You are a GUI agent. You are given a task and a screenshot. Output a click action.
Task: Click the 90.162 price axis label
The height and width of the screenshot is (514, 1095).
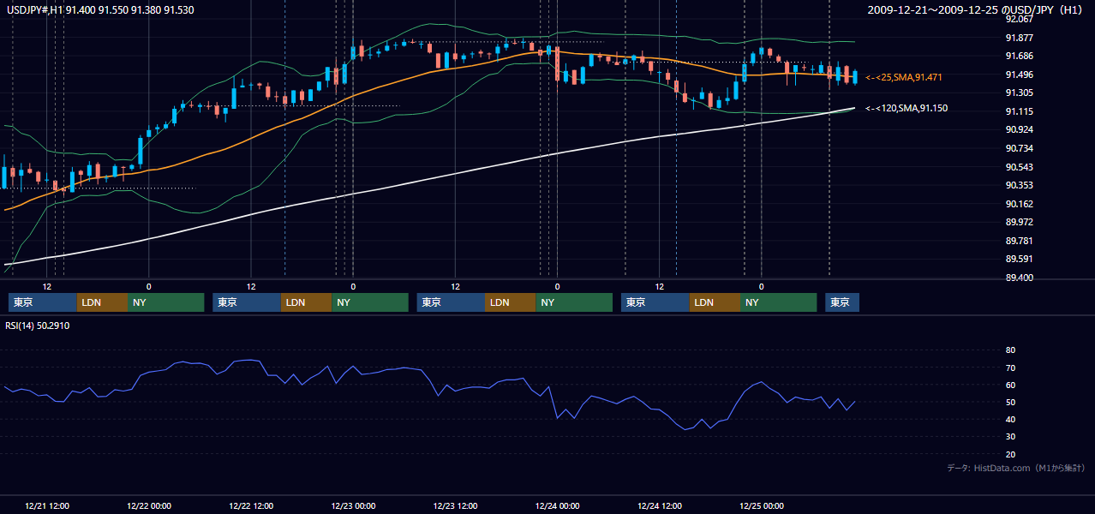1019,204
